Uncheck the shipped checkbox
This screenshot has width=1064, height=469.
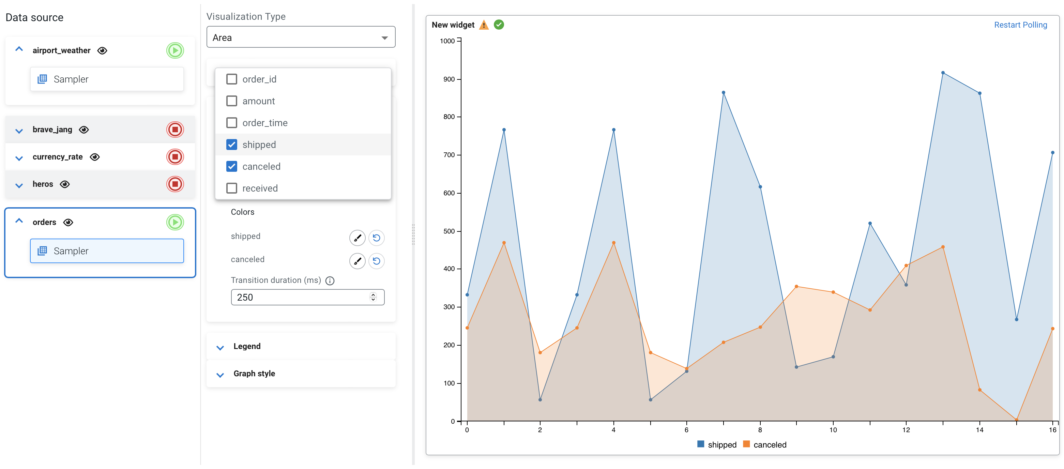point(232,145)
